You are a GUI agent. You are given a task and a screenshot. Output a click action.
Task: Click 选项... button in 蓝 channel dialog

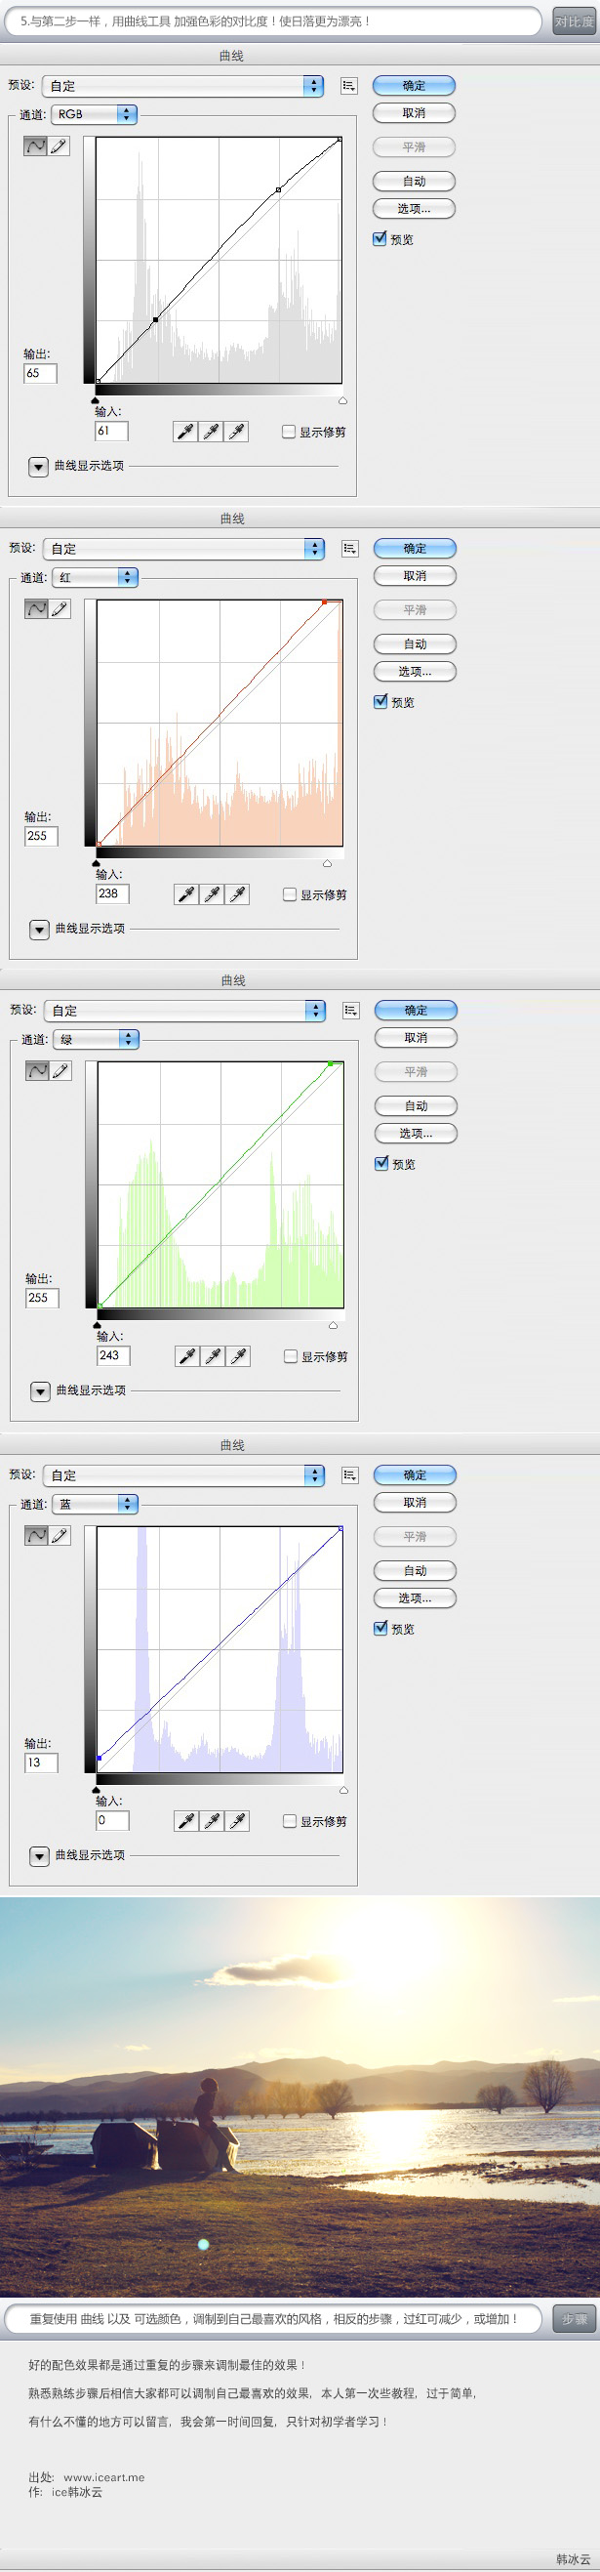(x=416, y=1597)
